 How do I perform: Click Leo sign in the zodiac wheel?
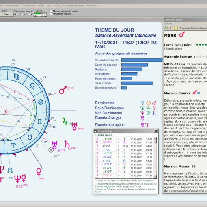click(x=32, y=86)
